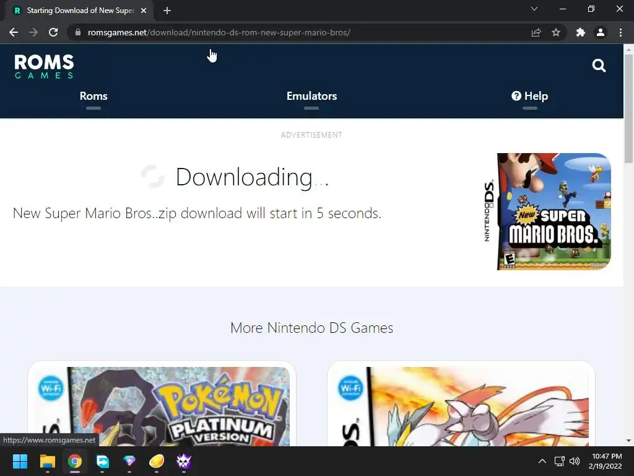Viewport: 634px width, 476px height.
Task: Open the purple spiky monster app on taskbar
Action: pyautogui.click(x=184, y=461)
